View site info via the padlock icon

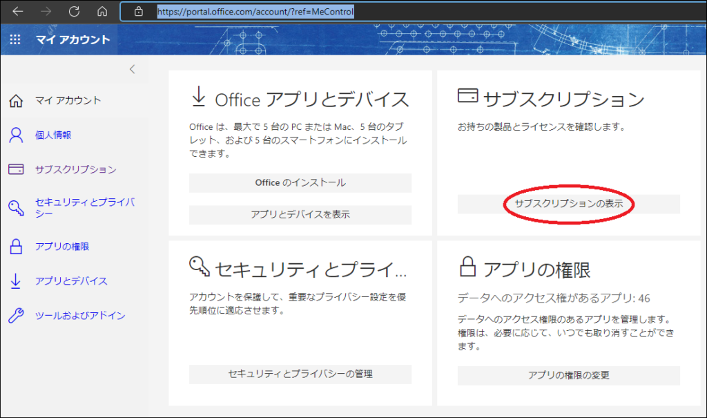(x=139, y=11)
